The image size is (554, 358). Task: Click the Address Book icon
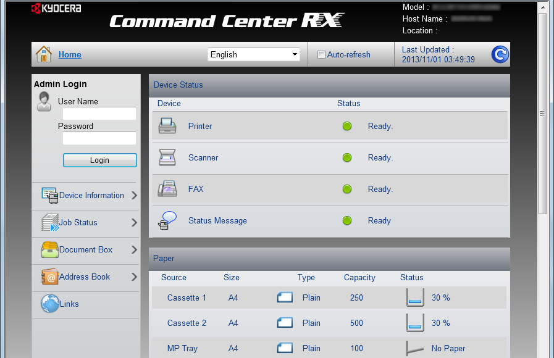[x=50, y=277]
